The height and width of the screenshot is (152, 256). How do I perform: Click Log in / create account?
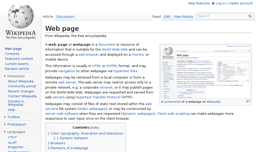(234, 3)
